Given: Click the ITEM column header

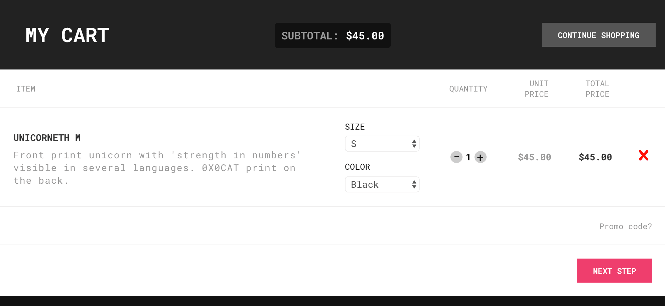Looking at the screenshot, I should 26,89.
